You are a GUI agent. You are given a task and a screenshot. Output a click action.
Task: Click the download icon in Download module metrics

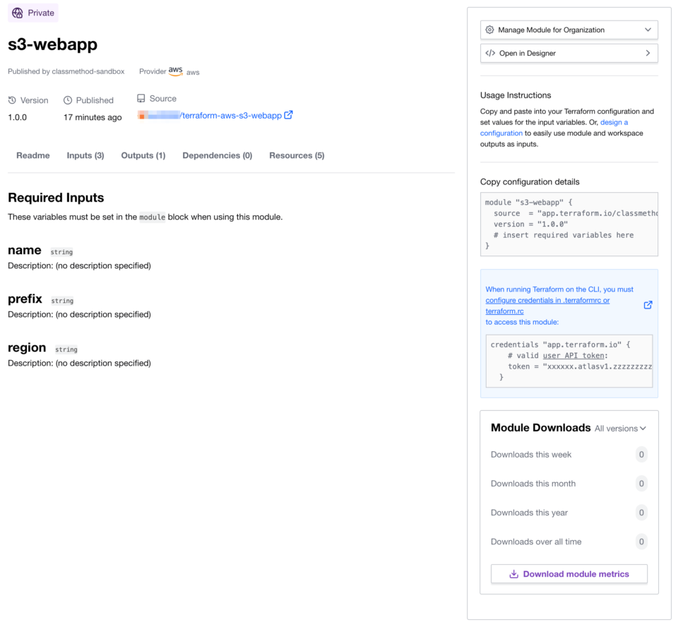513,574
